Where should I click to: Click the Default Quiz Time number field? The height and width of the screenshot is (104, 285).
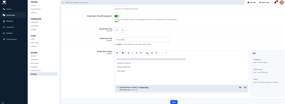point(120,30)
